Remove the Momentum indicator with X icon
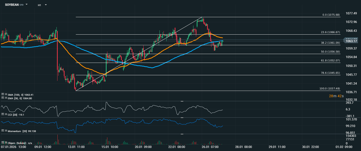This screenshot has width=361, height=151. [6, 131]
